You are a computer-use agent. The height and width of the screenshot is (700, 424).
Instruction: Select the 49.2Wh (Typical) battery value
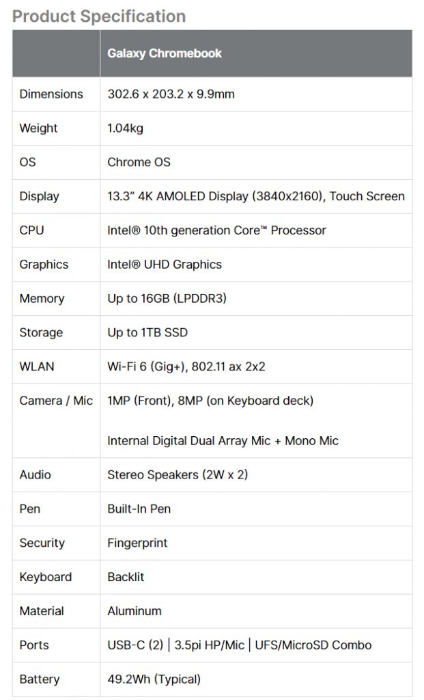coord(154,679)
